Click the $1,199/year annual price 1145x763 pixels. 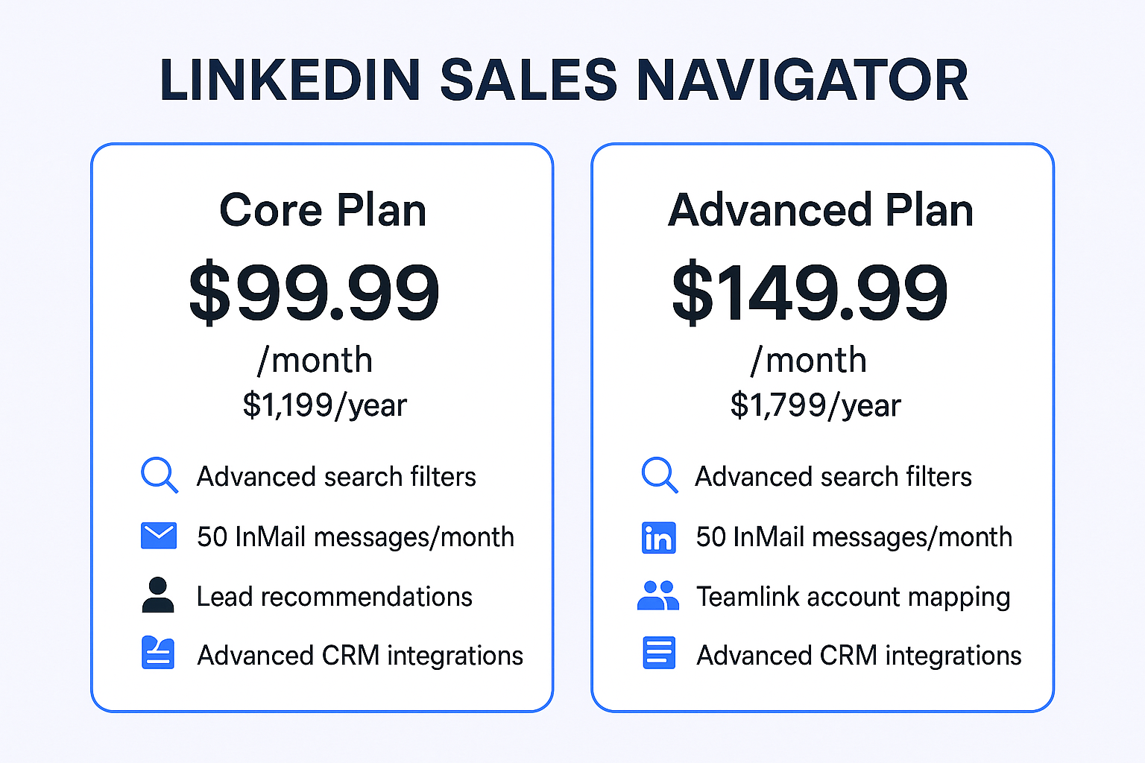click(x=325, y=405)
